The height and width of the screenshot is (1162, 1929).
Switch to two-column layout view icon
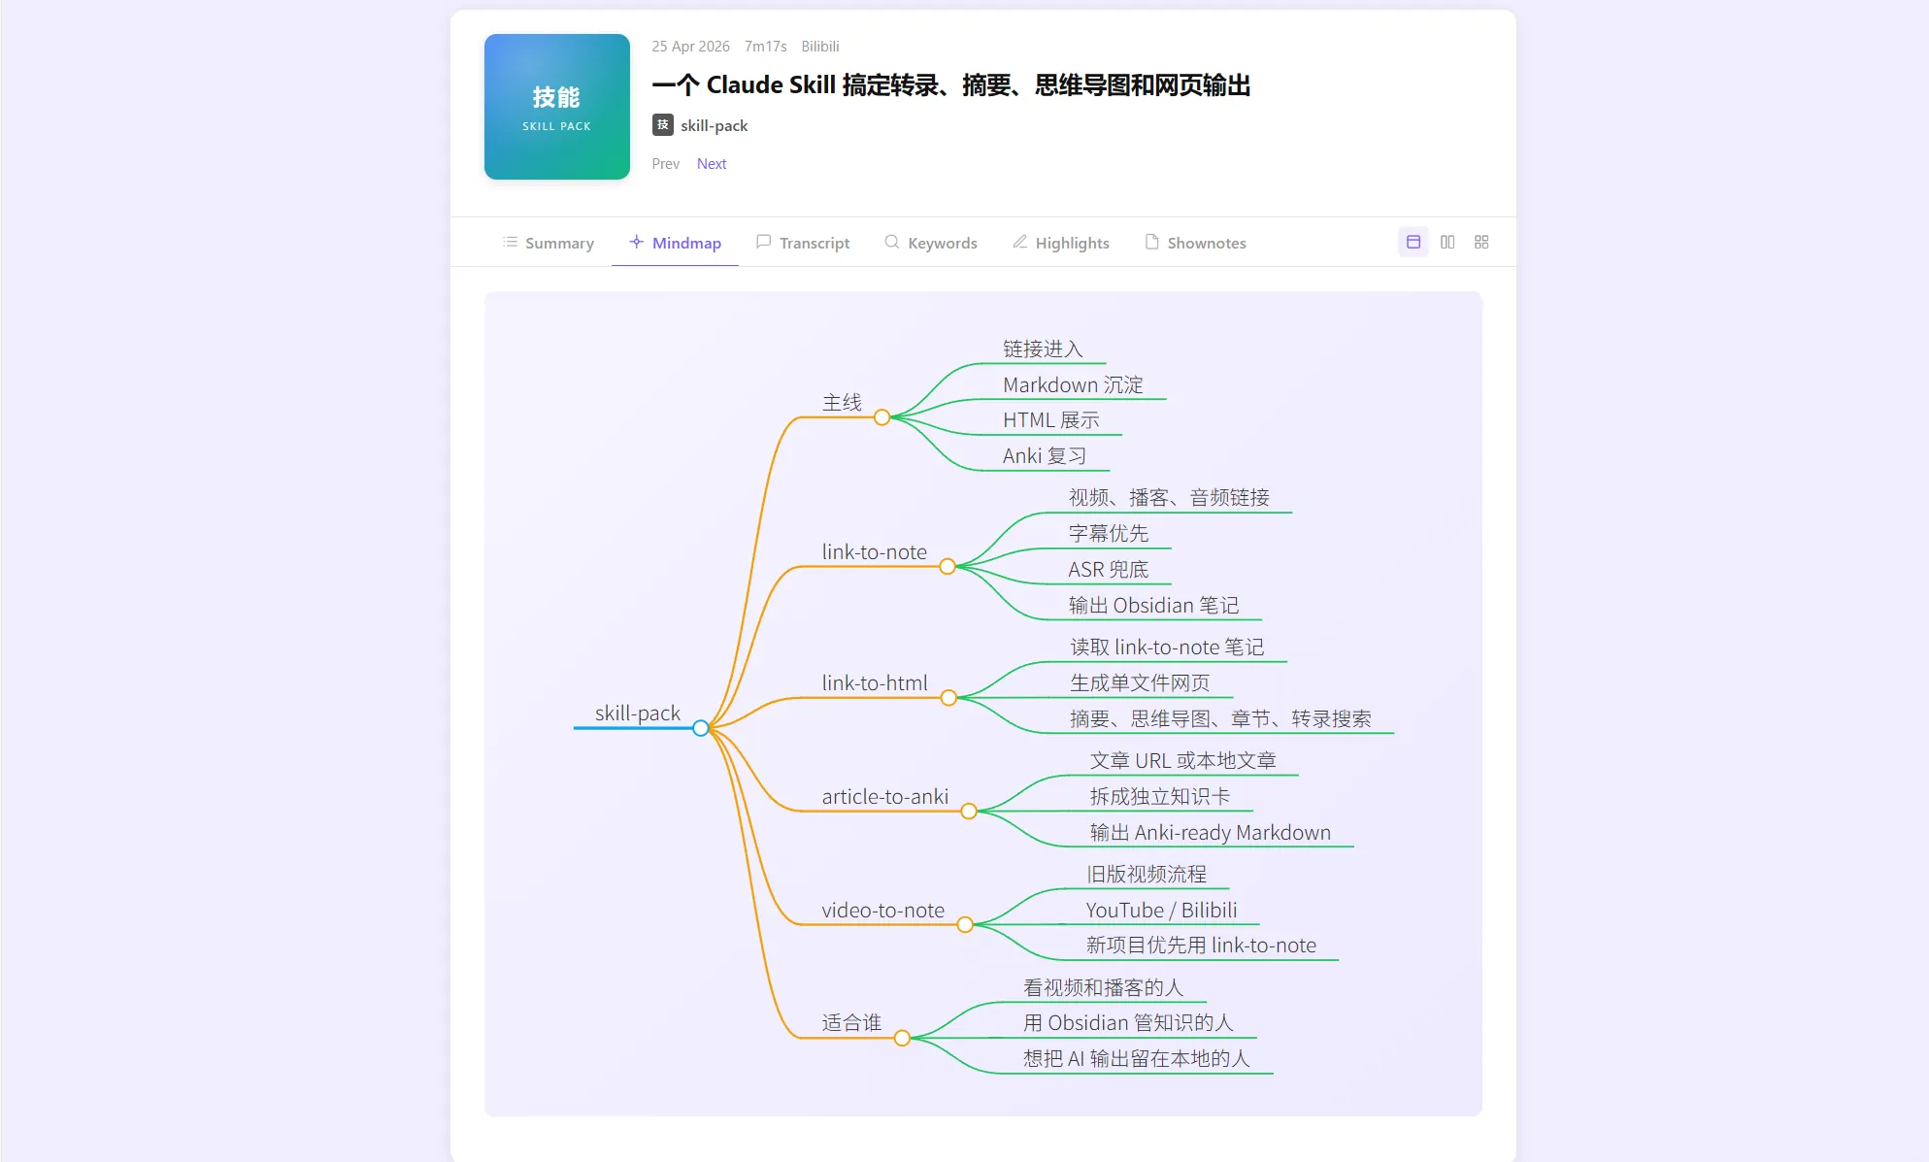[x=1447, y=242]
